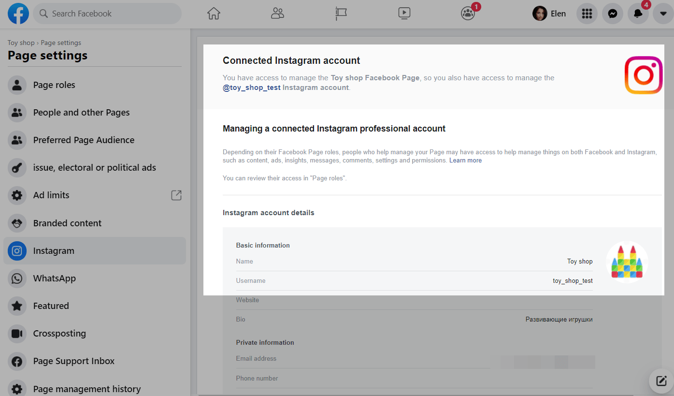Open the Notifications bell icon

(638, 14)
